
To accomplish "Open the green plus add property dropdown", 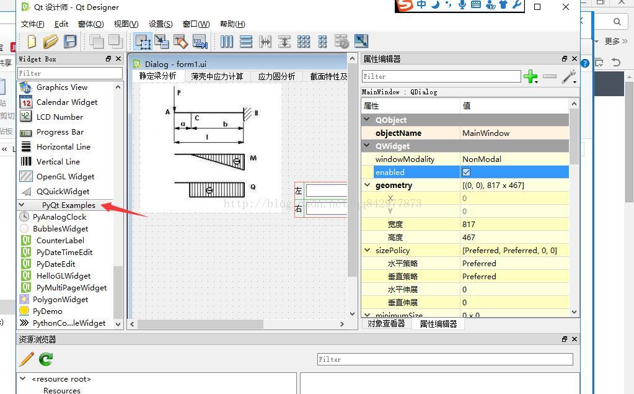I will coord(531,76).
